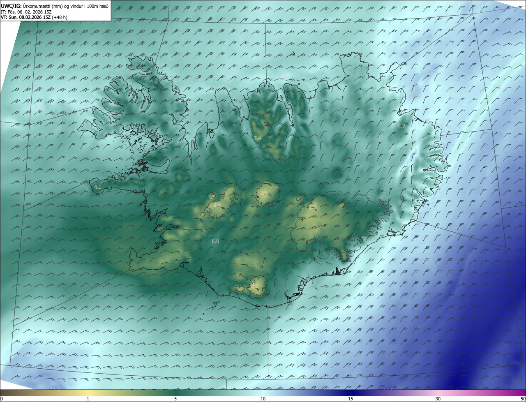Click the 4.0 value on the map

point(97,187)
